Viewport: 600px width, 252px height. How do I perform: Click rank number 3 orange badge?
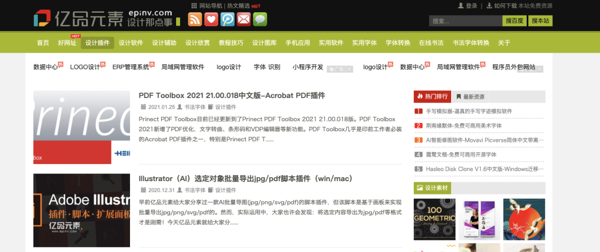(418, 140)
